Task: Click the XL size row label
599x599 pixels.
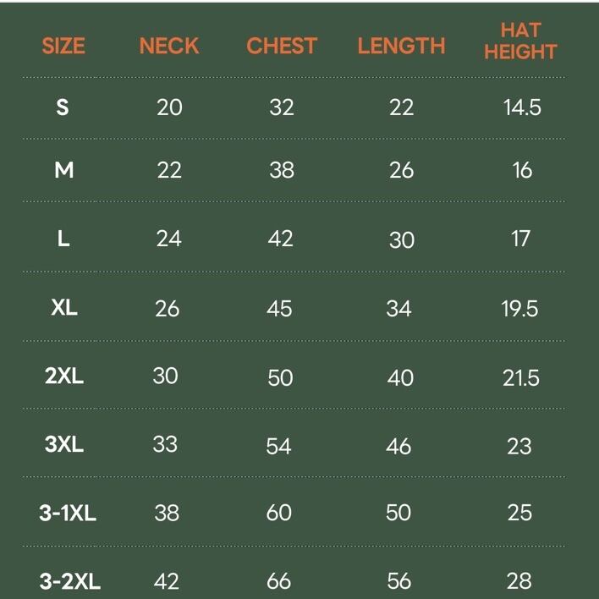Action: pyautogui.click(x=64, y=307)
